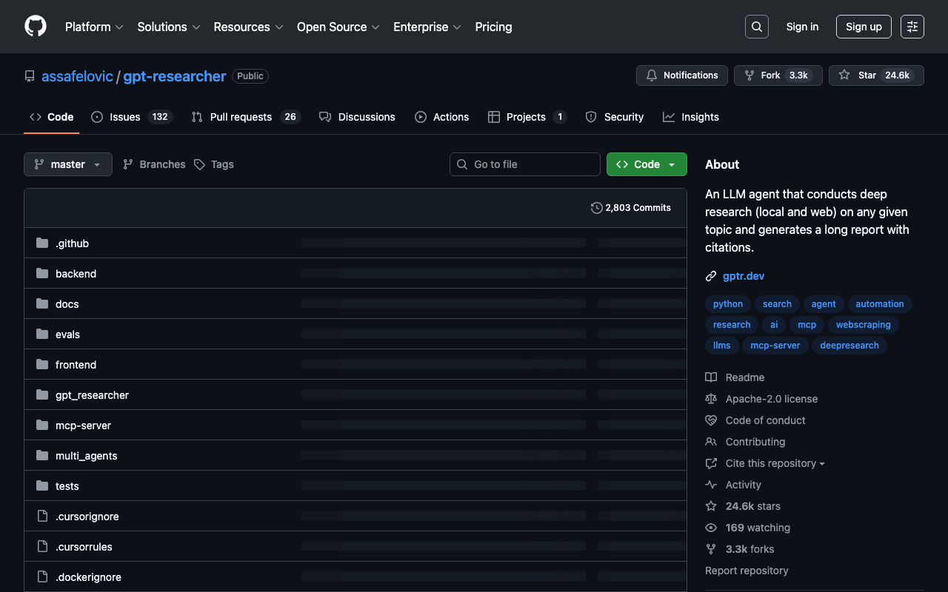Select the mcp-server topic tag
948x592 pixels.
(775, 346)
